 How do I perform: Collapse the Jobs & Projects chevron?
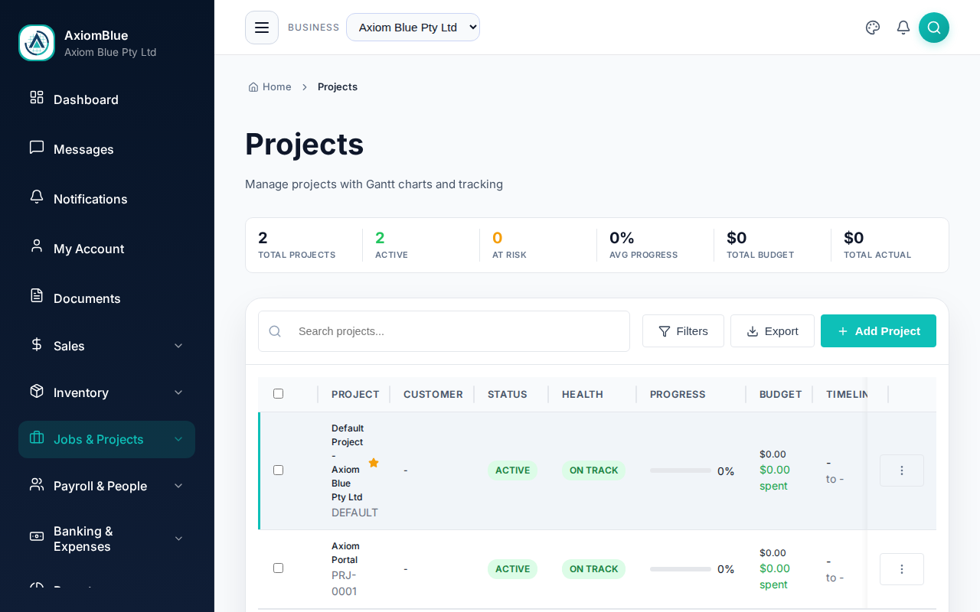pyautogui.click(x=178, y=439)
